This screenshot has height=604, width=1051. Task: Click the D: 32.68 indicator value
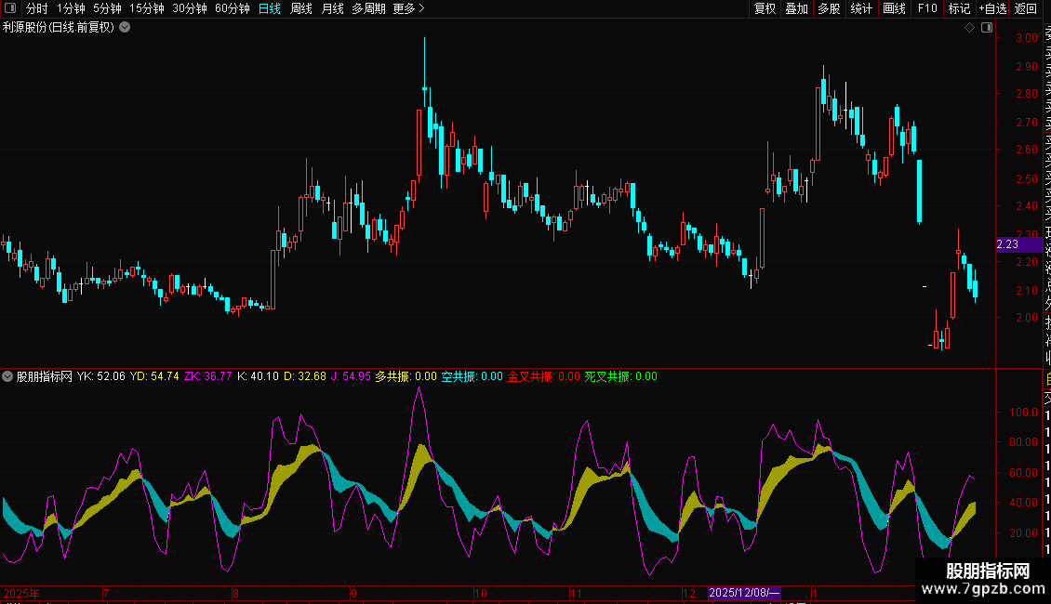pyautogui.click(x=305, y=376)
